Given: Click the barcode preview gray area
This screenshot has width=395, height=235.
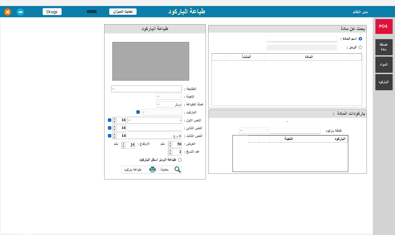Looking at the screenshot, I should [151, 61].
